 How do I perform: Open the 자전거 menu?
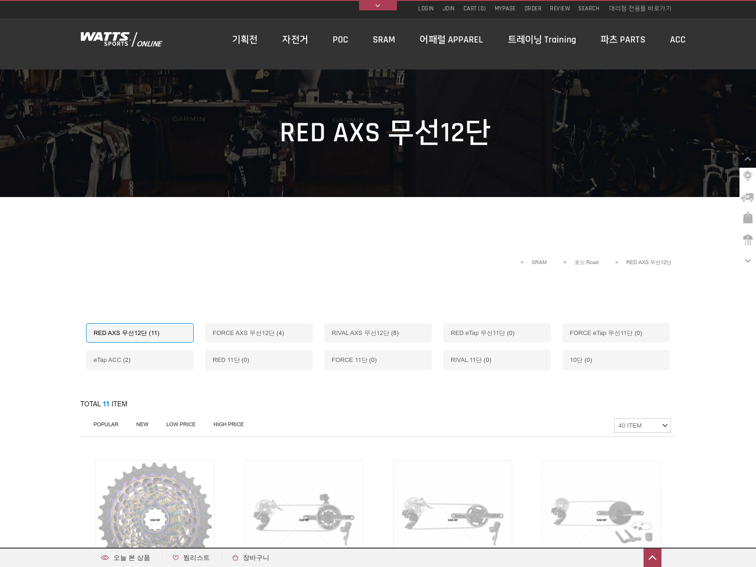(x=295, y=40)
